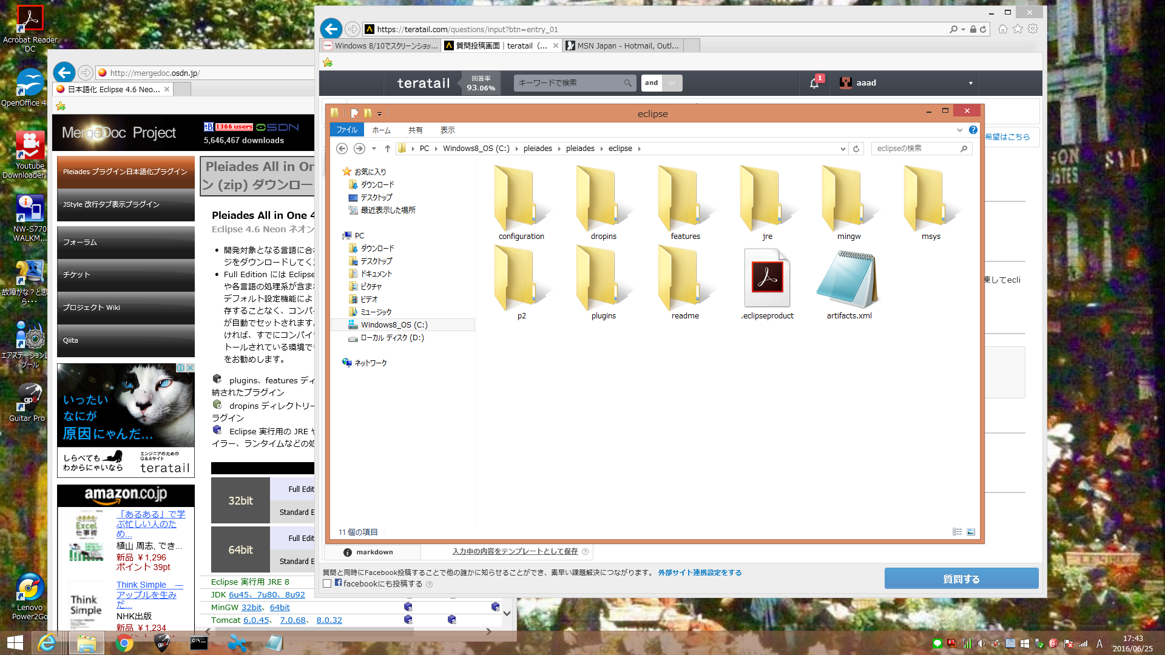Screen dimensions: 1165x655
Task: Refresh the Explorer folder view
Action: [x=856, y=149]
